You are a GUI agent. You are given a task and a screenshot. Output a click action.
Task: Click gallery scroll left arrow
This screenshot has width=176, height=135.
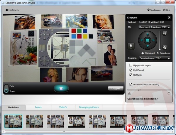(x=3, y=132)
